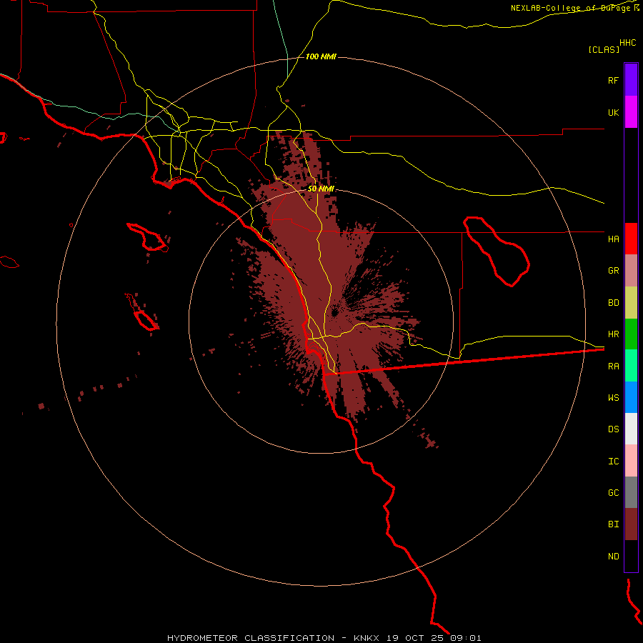The width and height of the screenshot is (643, 643).
Task: Click the 'GC' legend label
Action: pyautogui.click(x=613, y=493)
